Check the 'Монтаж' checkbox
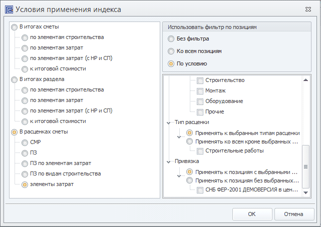Image resolution: width=321 pixels, height=227 pixels. pyautogui.click(x=200, y=91)
